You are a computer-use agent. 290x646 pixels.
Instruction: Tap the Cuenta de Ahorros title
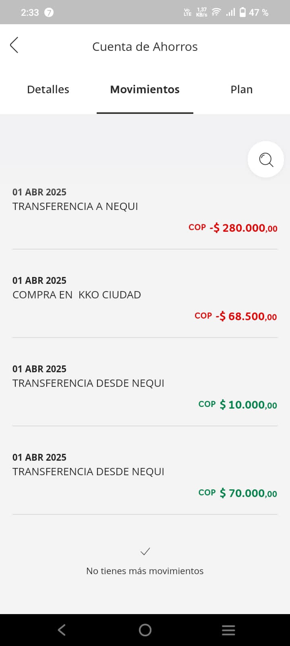145,47
